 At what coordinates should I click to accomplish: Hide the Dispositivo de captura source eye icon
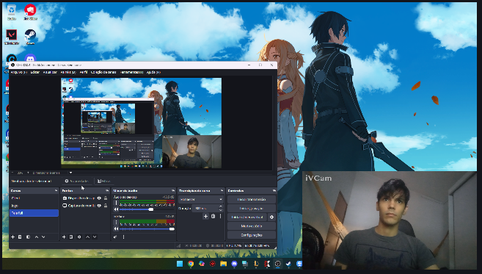99,198
